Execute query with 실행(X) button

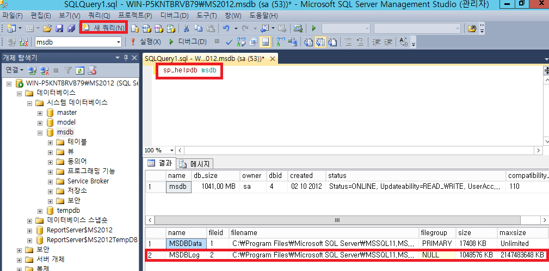pyautogui.click(x=146, y=42)
